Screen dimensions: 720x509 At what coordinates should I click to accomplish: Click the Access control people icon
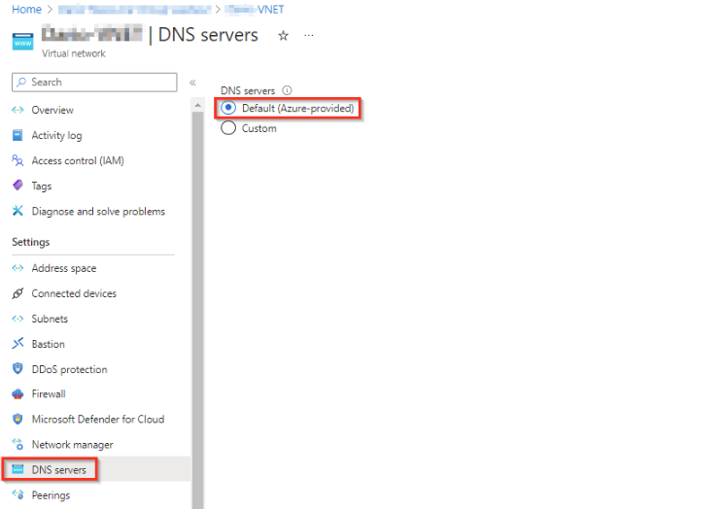point(17,160)
